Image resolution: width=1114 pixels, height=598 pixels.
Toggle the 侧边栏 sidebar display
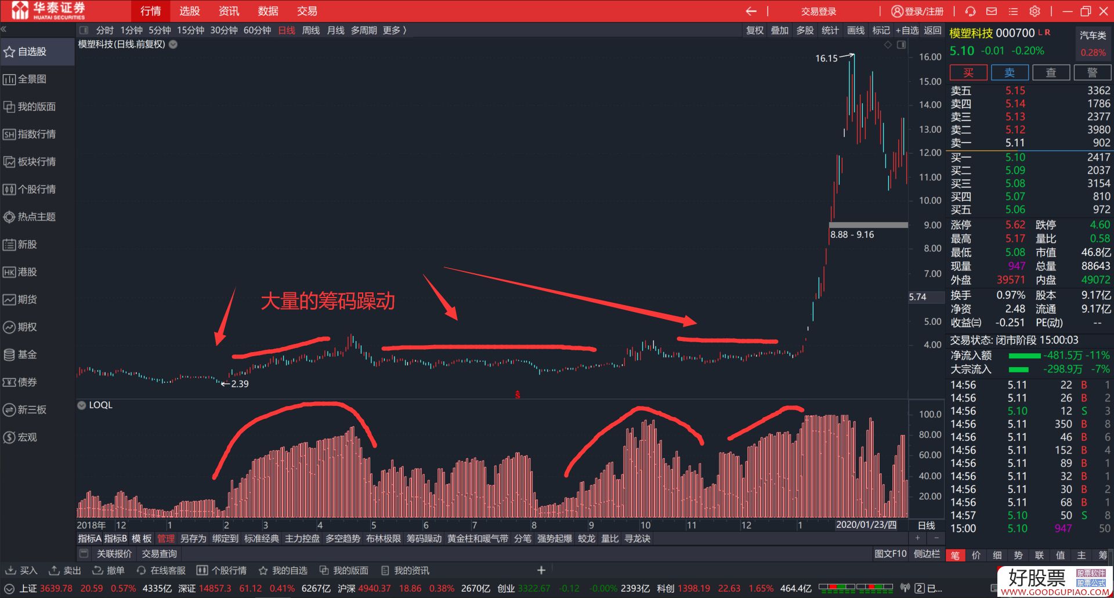tap(927, 554)
